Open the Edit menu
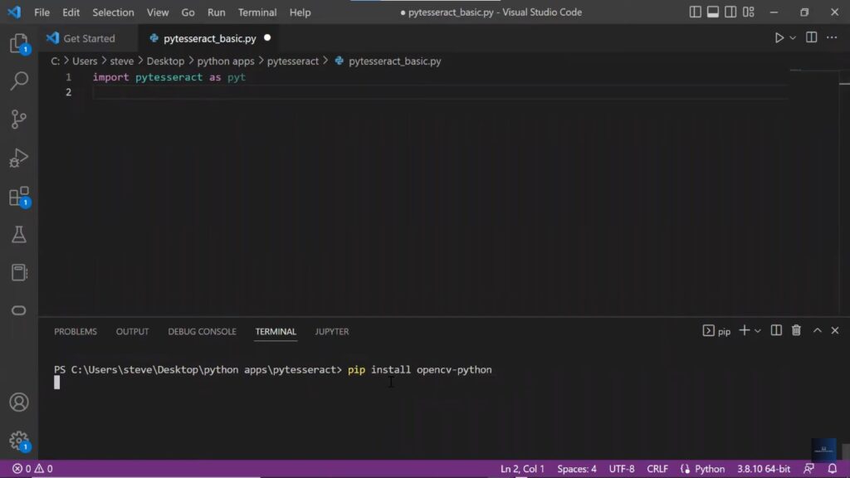Viewport: 850px width, 478px height. 71,12
